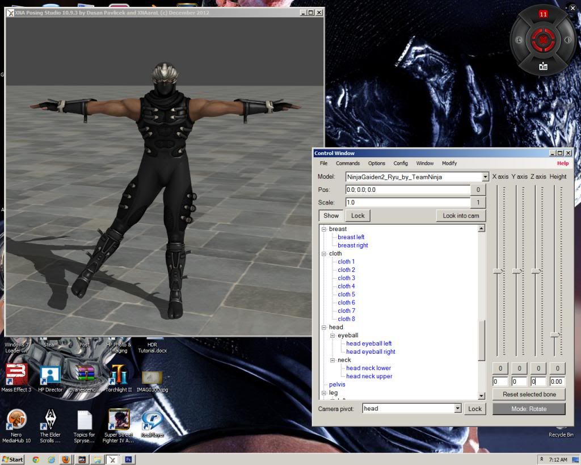This screenshot has height=465, width=581.
Task: Click the Pos coordinates input field
Action: [407, 190]
